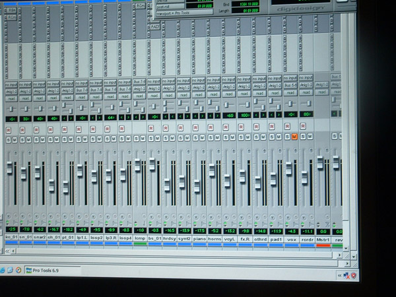Open the rcrdr input selector
The height and width of the screenshot is (297, 396).
tap(306, 78)
